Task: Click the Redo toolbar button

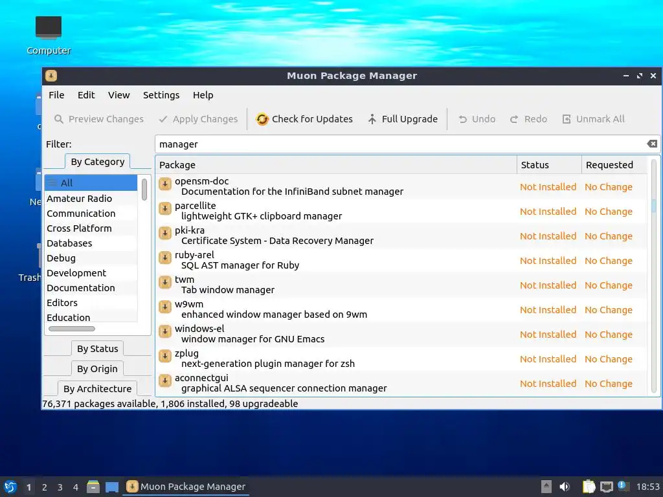Action: coord(528,119)
